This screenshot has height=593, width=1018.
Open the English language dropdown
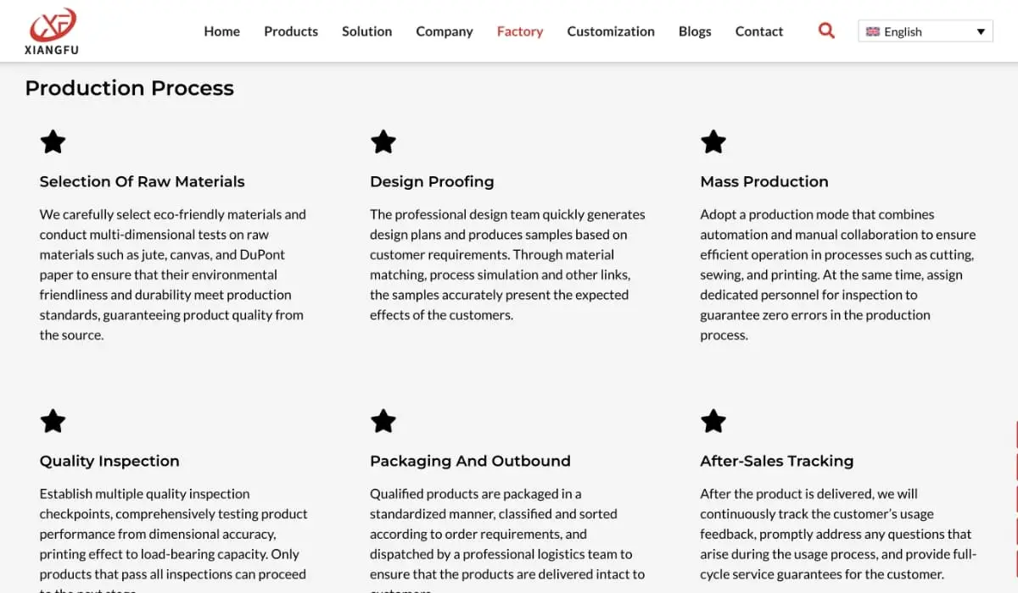coord(925,31)
